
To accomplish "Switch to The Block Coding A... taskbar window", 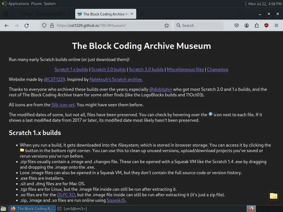I will click(32, 209).
